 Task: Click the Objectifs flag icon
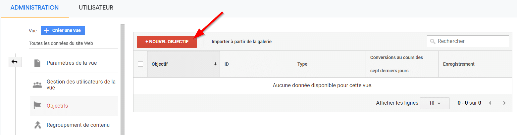(x=37, y=106)
